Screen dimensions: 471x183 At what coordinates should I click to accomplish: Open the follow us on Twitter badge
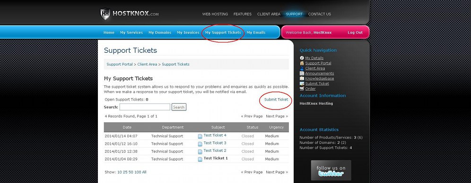[x=331, y=170]
